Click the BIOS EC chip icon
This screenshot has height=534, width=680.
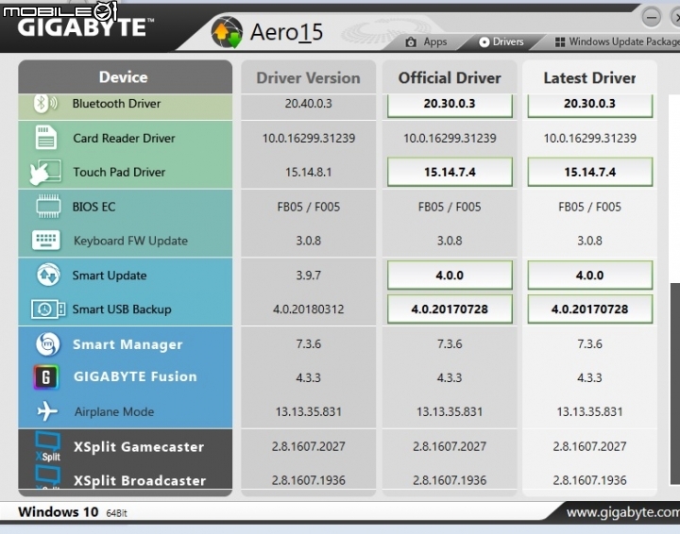coord(48,207)
